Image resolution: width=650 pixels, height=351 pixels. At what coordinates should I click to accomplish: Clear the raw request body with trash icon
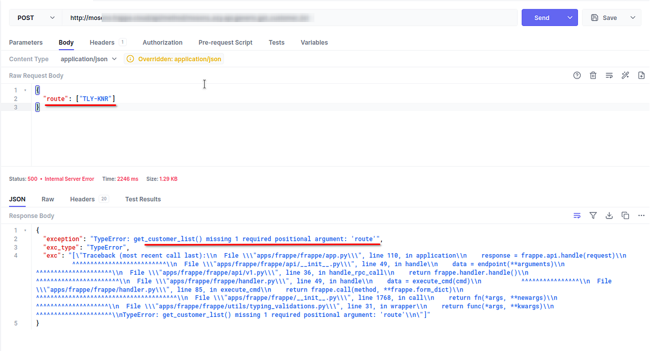coord(593,76)
